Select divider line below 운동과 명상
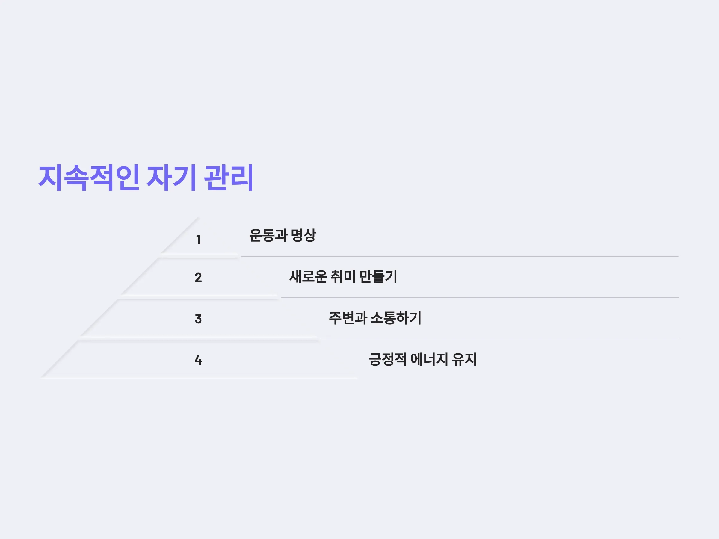This screenshot has height=539, width=719. pos(460,256)
